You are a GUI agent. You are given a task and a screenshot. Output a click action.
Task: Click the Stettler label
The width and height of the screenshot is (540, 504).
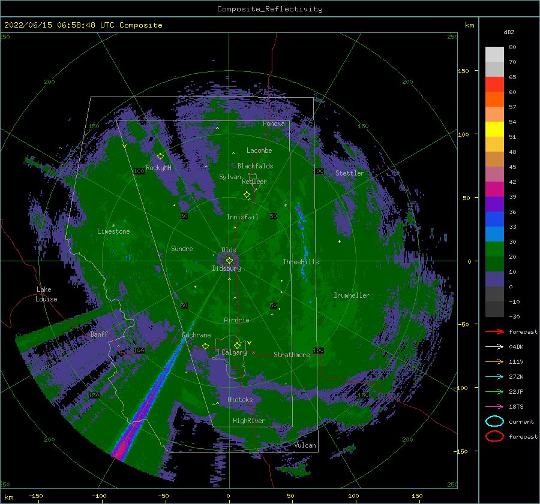pos(350,173)
